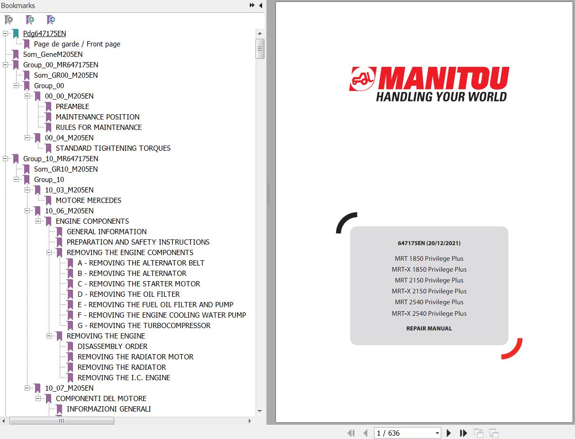
Task: Open the MAINTENANCE POSITION bookmark
Action: click(x=98, y=117)
